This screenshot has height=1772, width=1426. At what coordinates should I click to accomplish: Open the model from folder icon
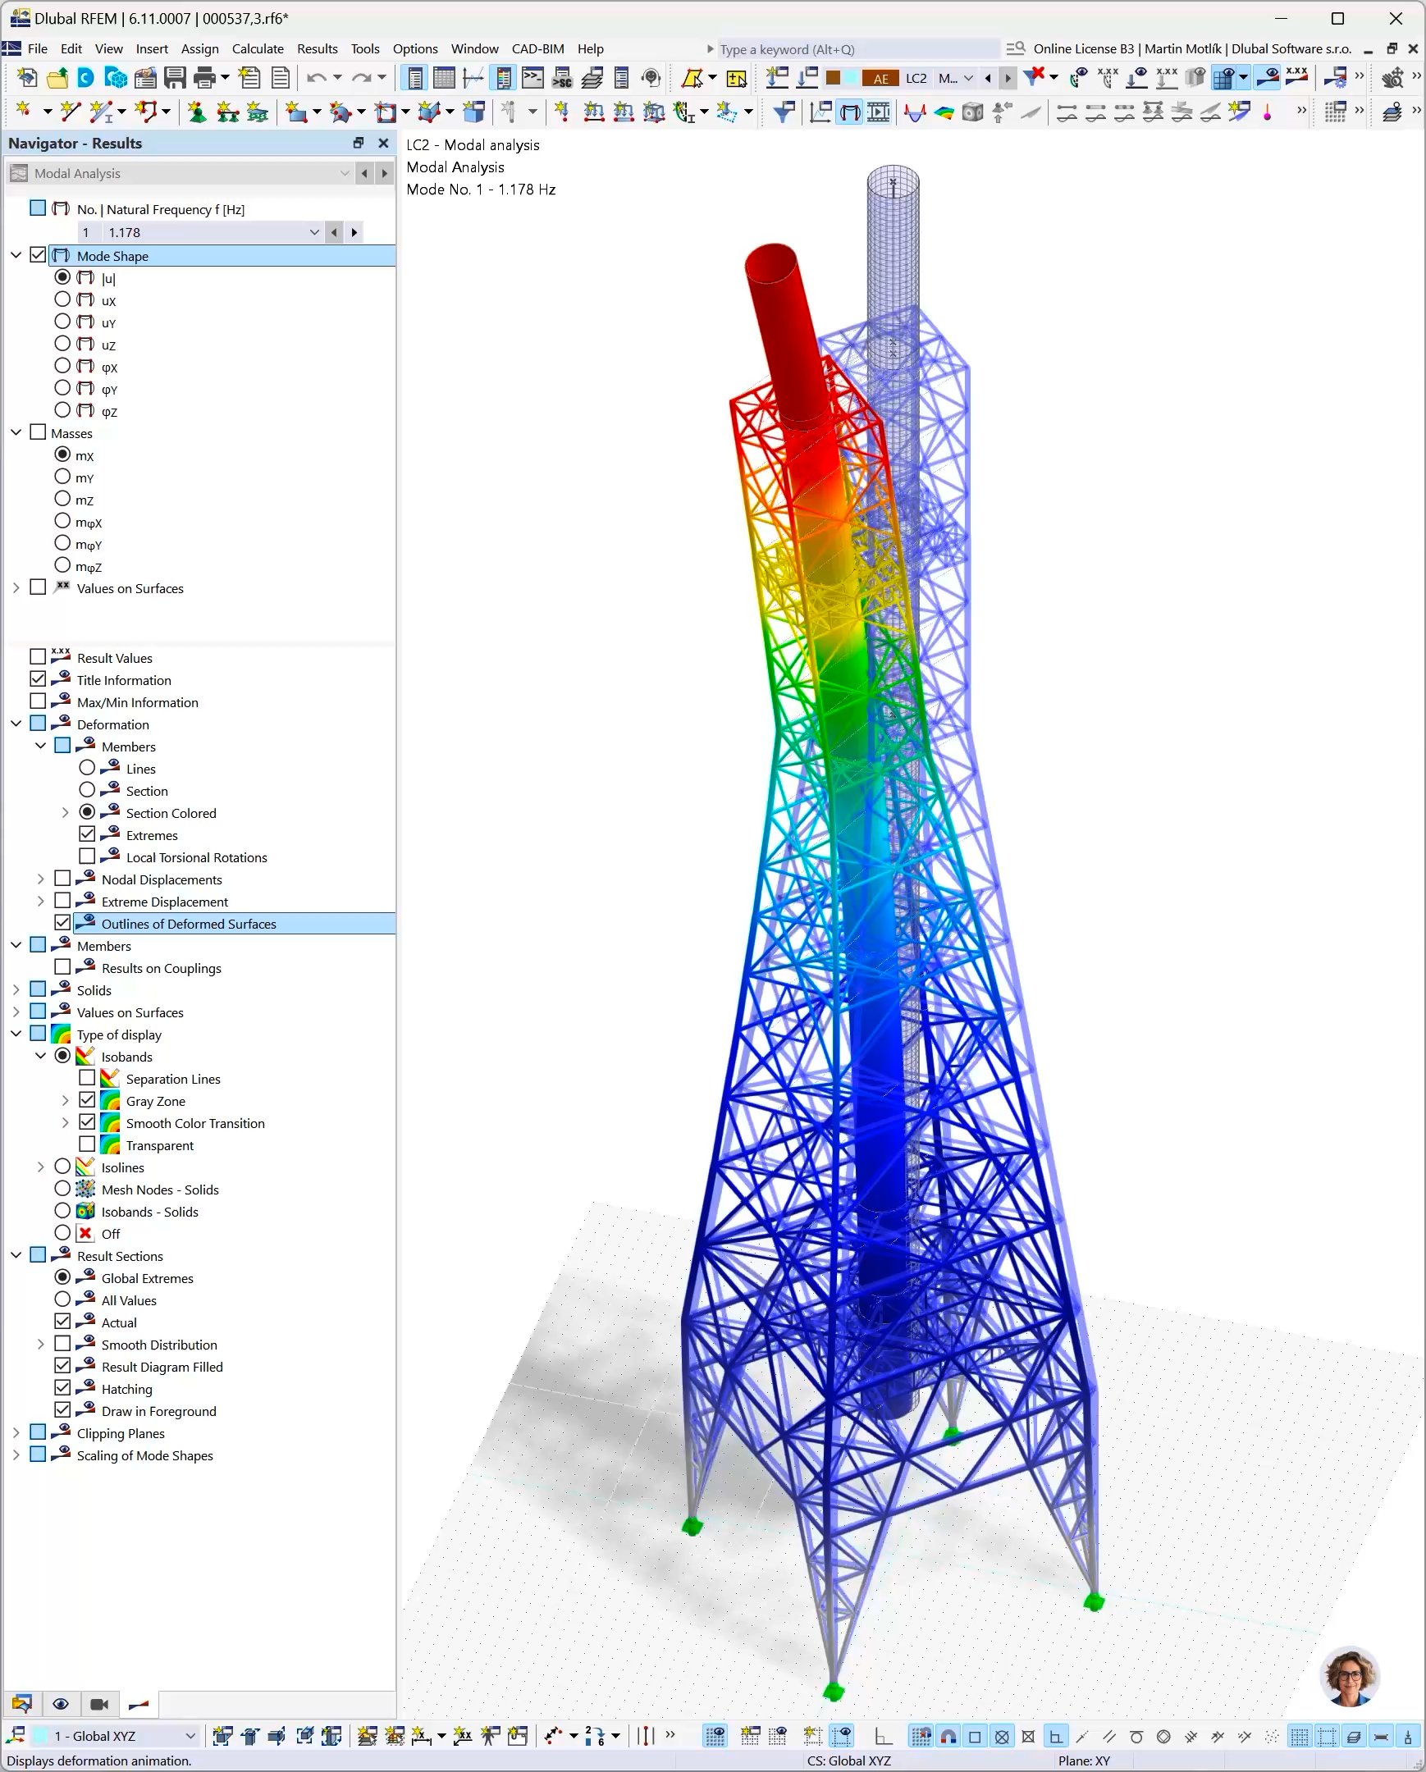tap(57, 78)
